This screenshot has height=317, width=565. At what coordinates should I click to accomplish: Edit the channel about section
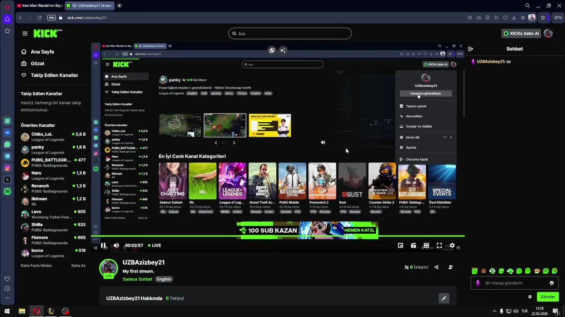(x=444, y=298)
